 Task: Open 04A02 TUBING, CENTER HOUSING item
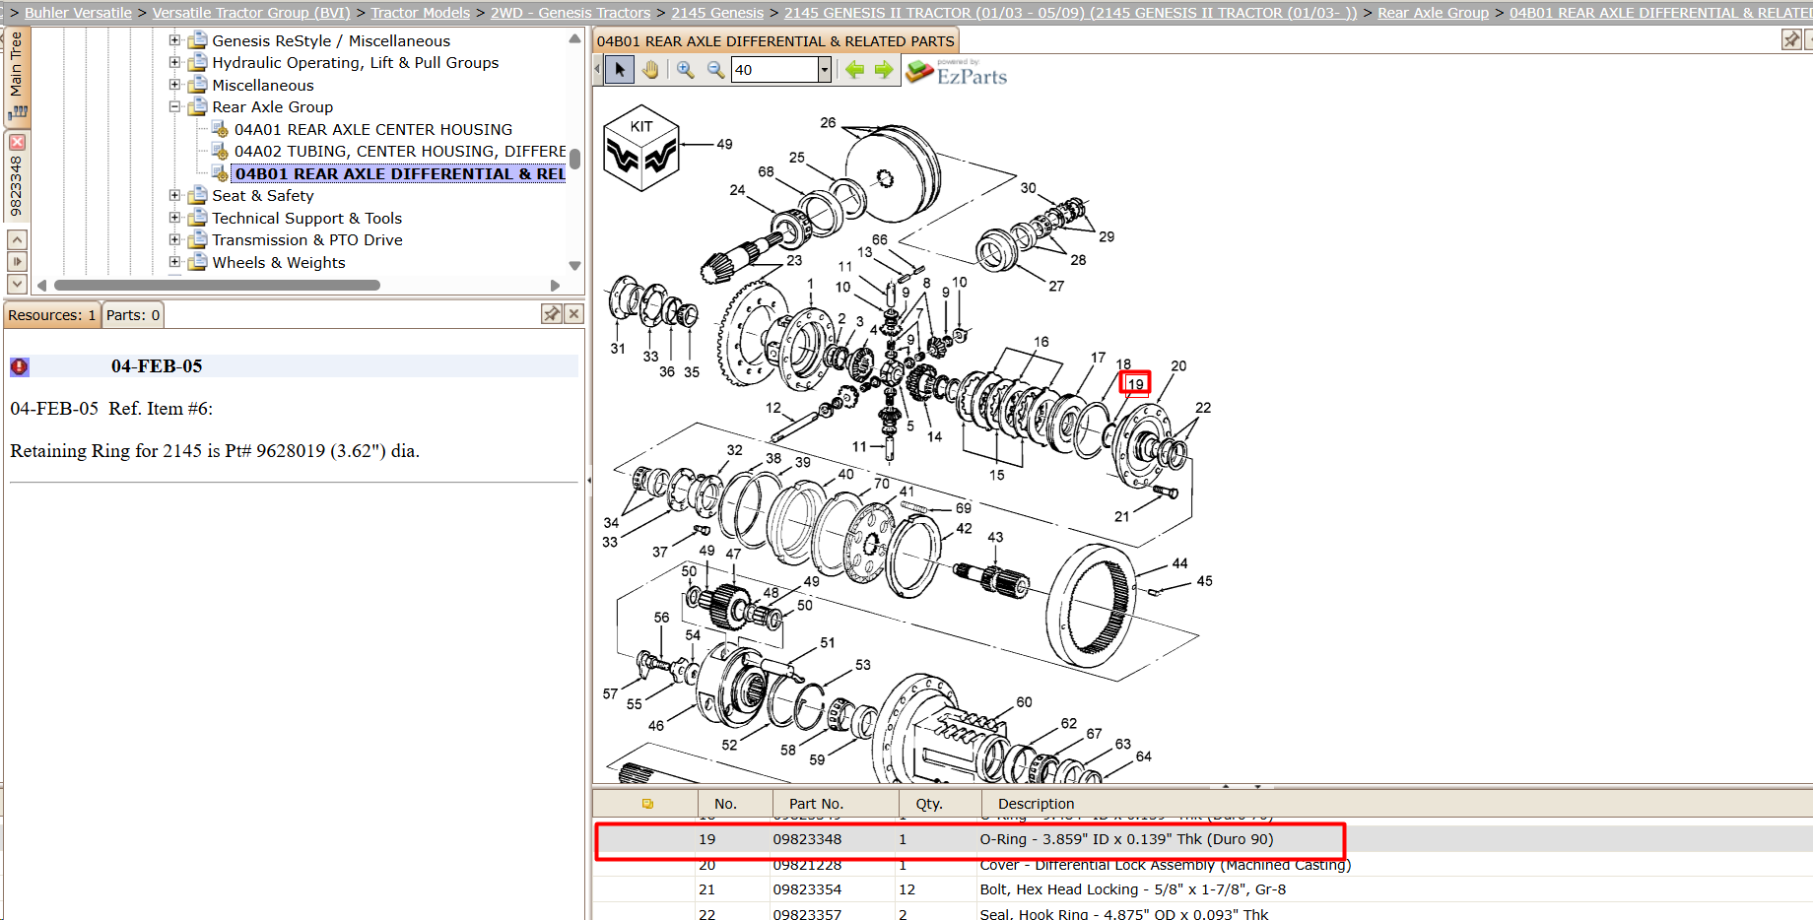(x=400, y=151)
